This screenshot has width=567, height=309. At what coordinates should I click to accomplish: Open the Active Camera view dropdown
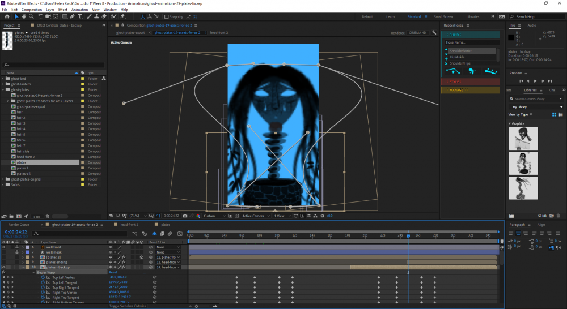tap(256, 216)
